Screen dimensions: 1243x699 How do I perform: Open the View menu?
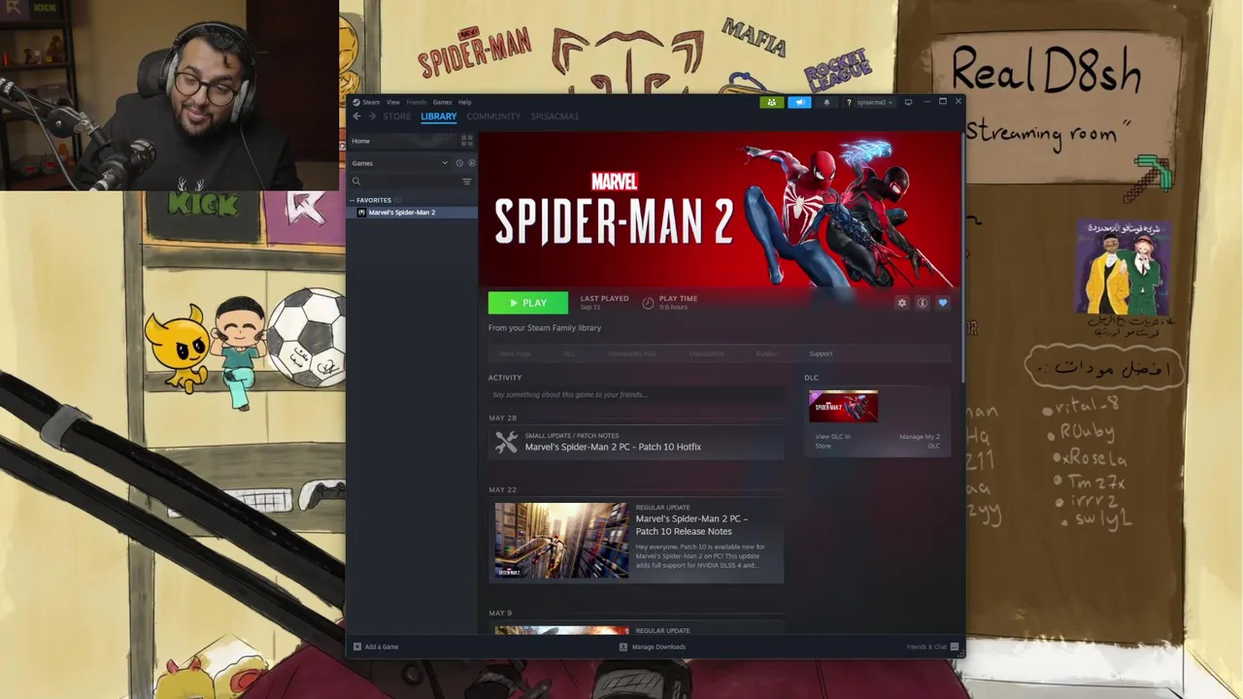pos(392,102)
